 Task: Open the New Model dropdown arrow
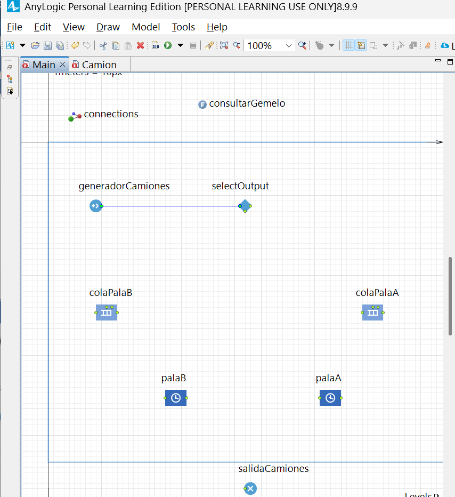tap(22, 45)
